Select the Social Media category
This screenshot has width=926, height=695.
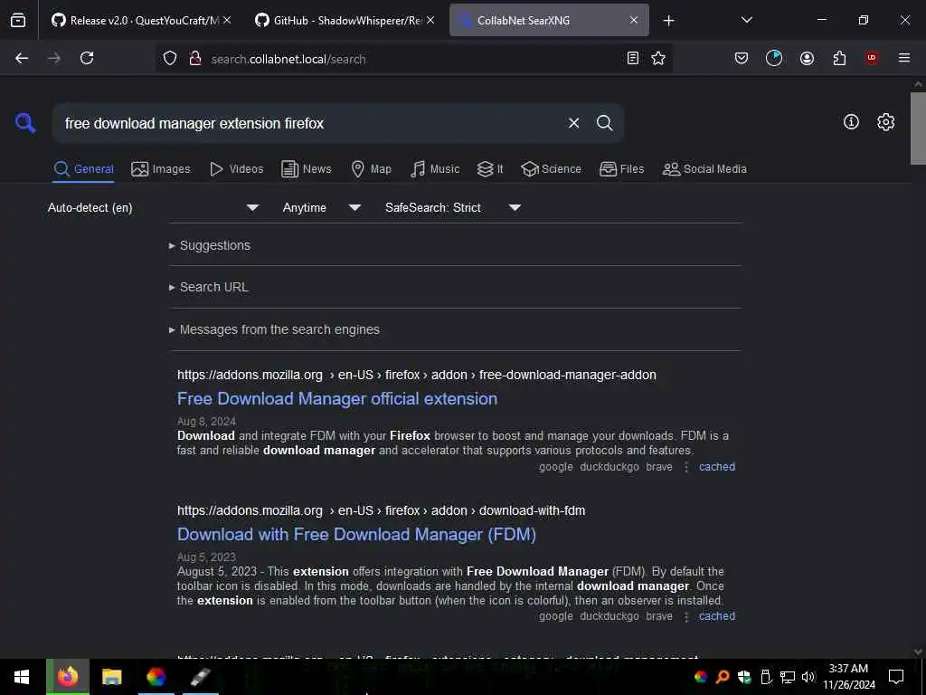[704, 169]
